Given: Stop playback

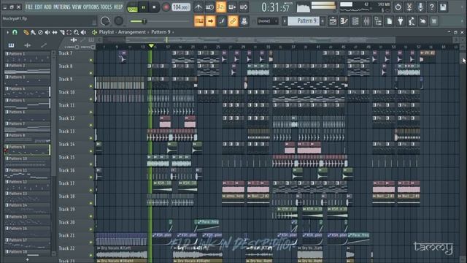Looking at the screenshot, I should (x=154, y=7).
